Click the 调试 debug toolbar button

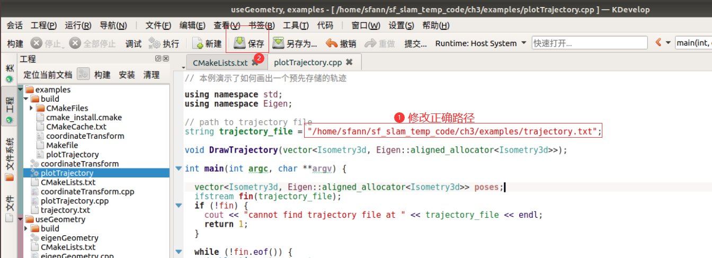pyautogui.click(x=133, y=43)
